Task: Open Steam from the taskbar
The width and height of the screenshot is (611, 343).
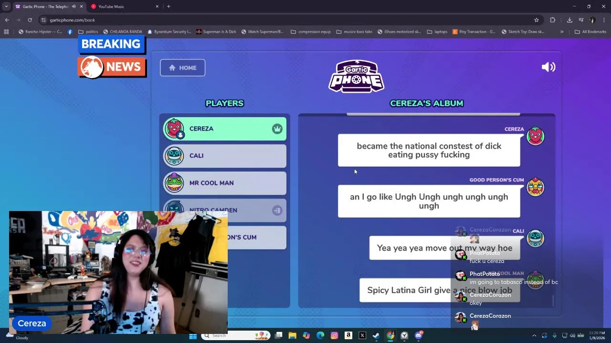Action: coord(376,336)
